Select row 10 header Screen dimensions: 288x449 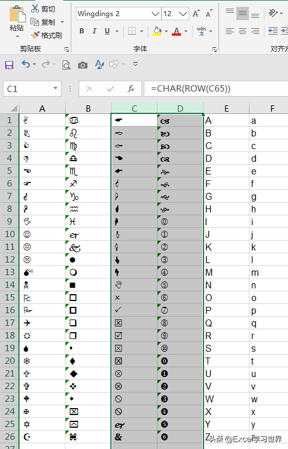coord(9,234)
